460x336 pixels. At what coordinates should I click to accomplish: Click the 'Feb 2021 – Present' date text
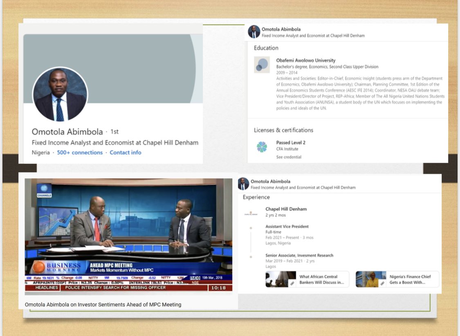(282, 237)
